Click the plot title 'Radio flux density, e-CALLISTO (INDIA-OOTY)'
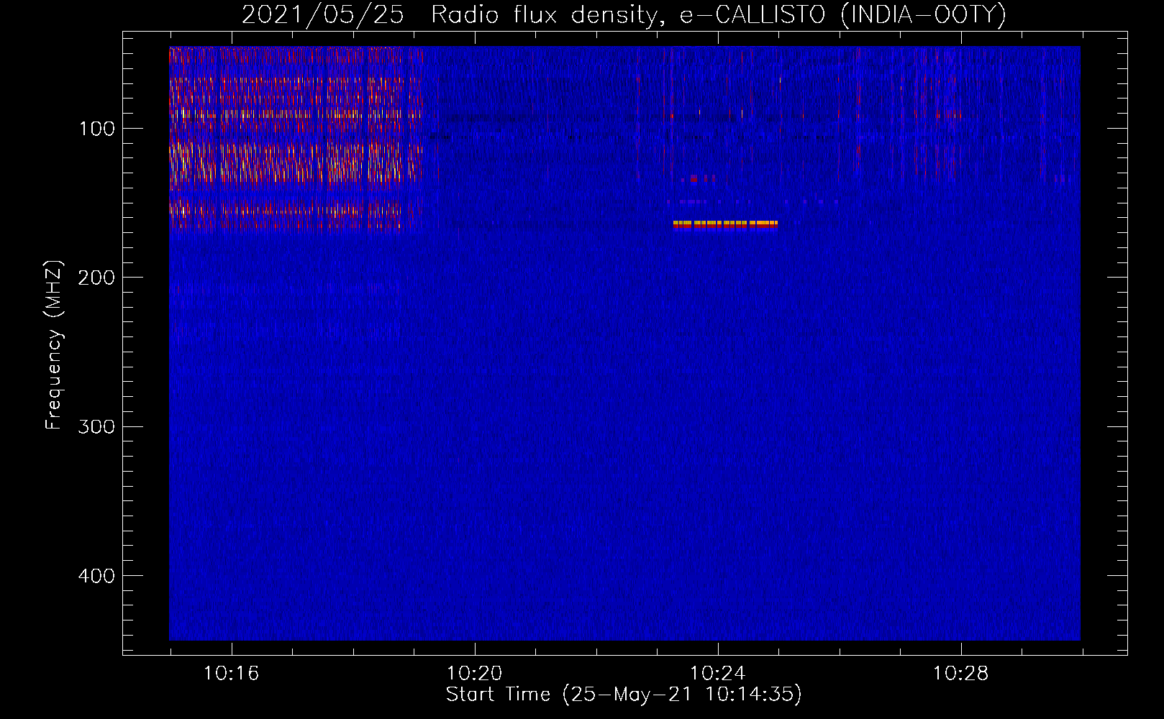 718,15
